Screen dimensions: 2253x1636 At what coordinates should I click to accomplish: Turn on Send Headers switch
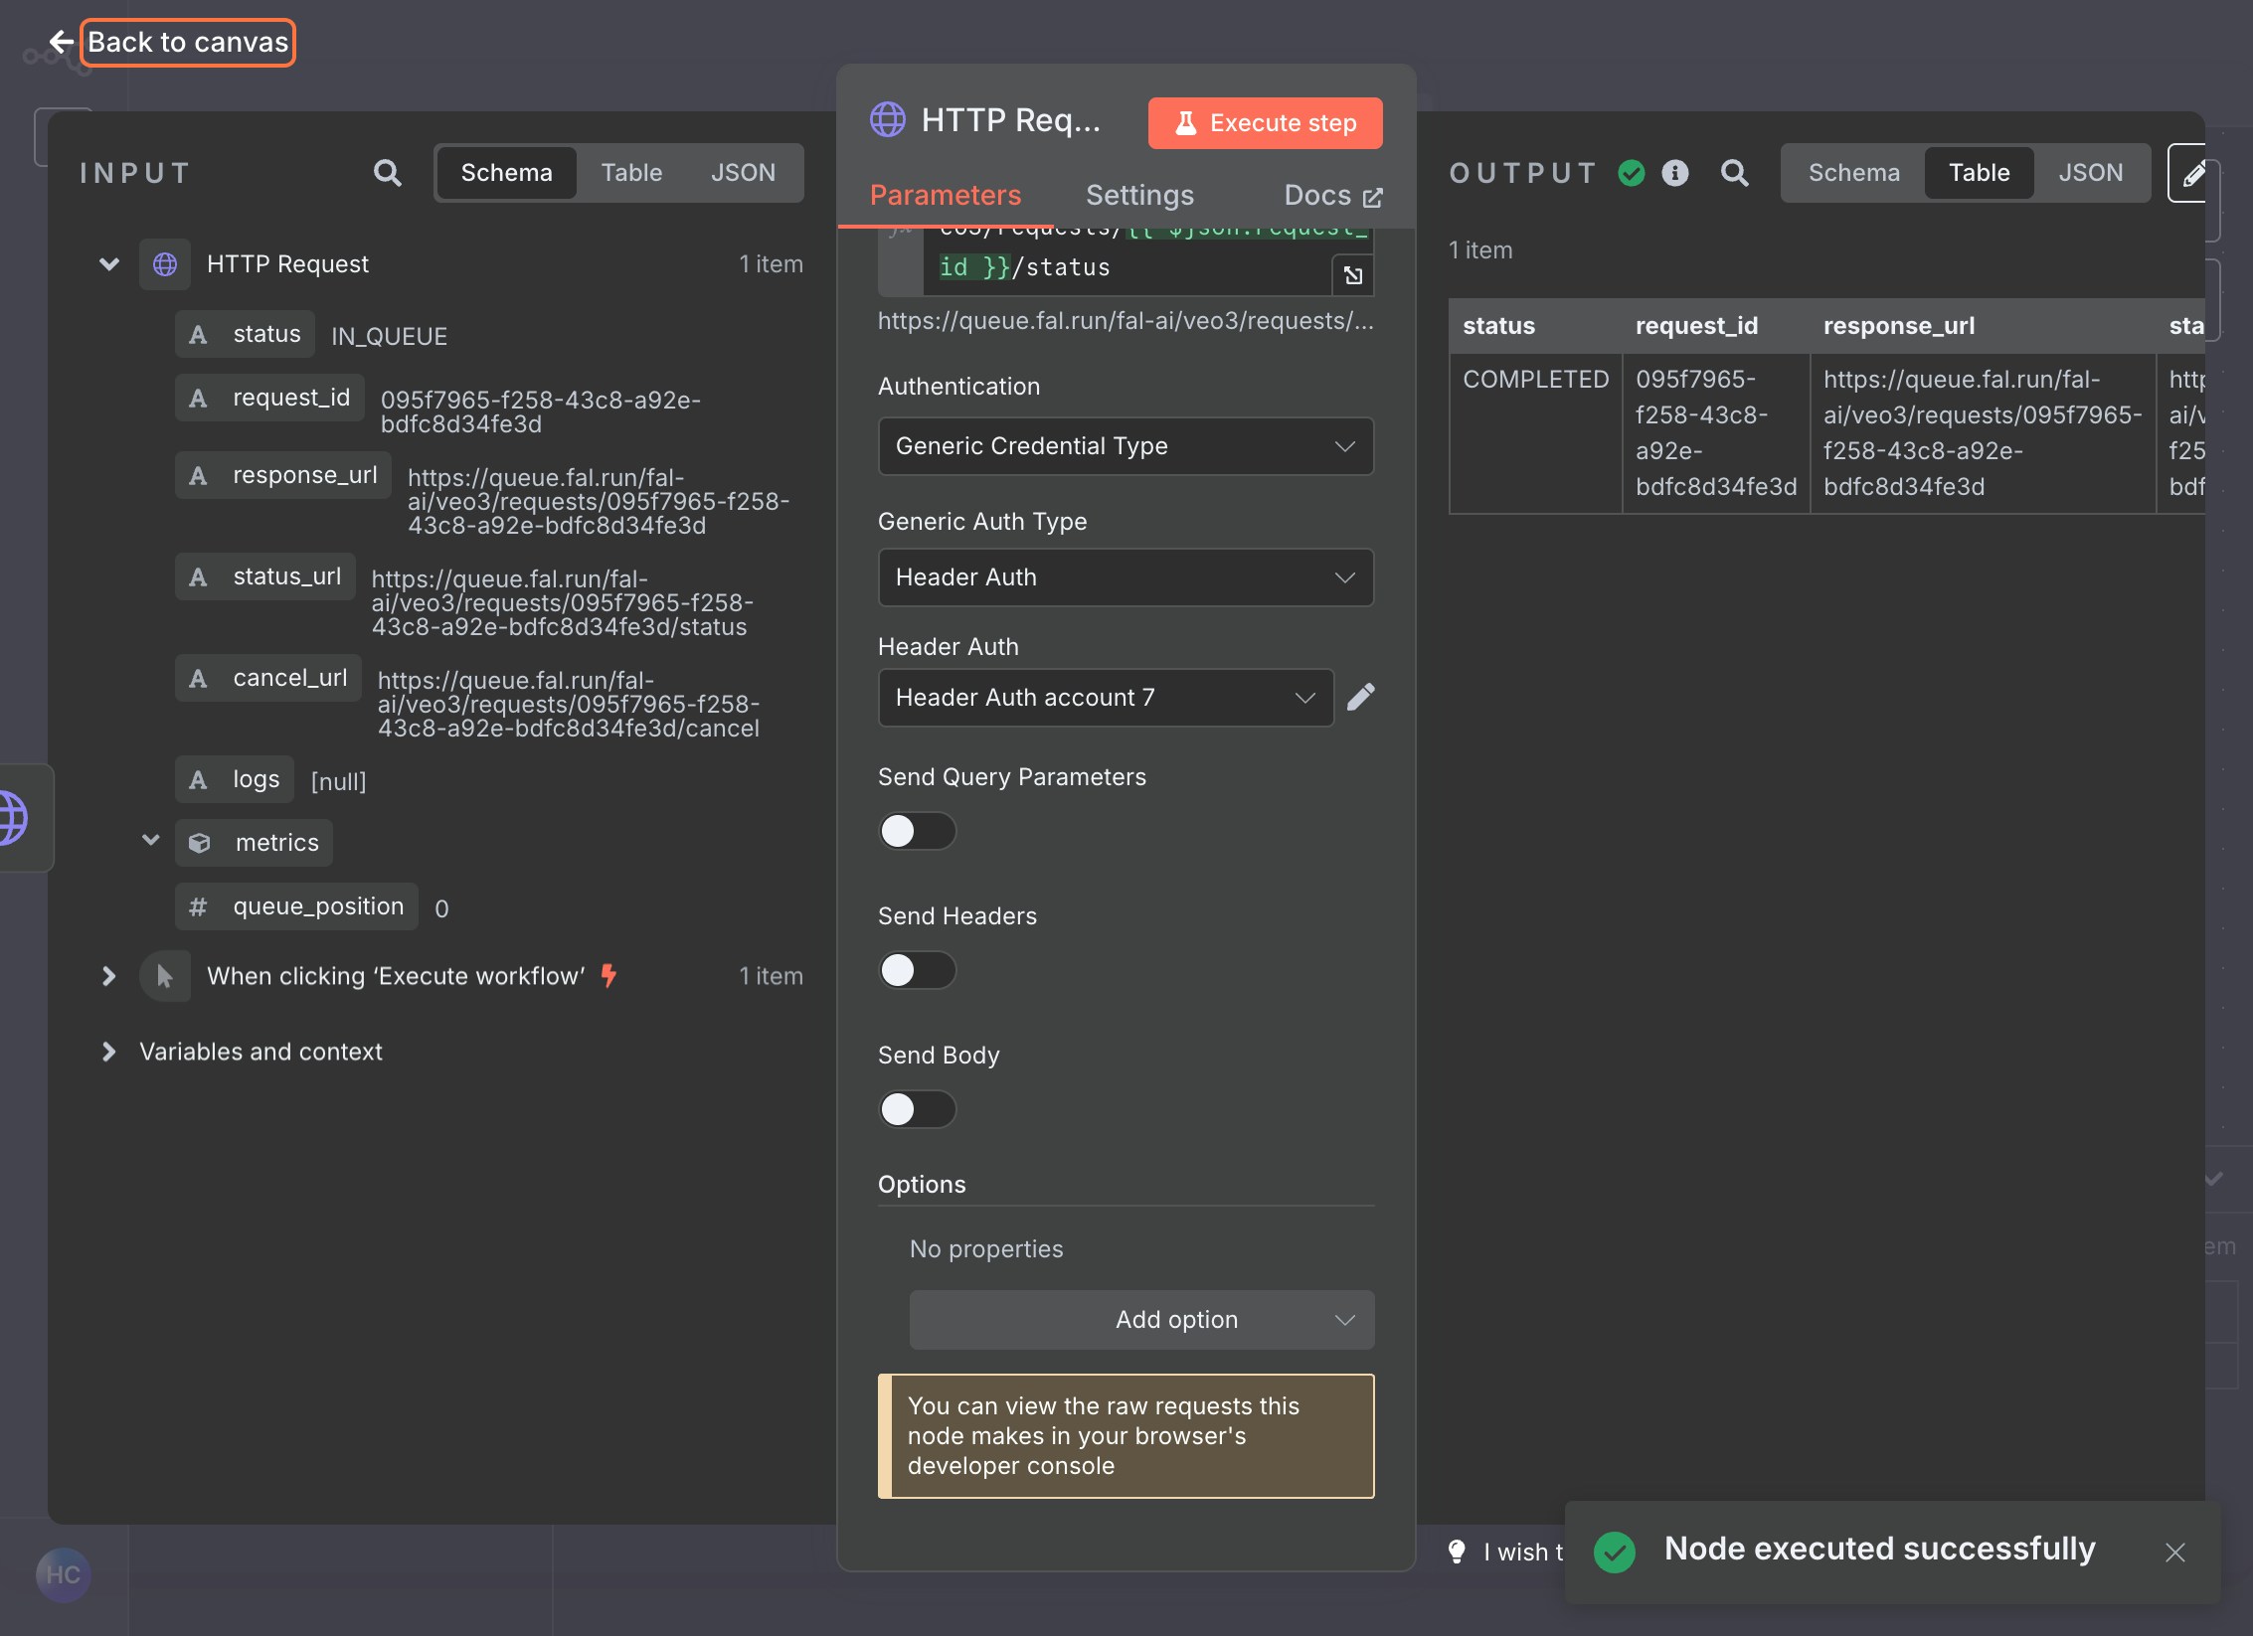[x=917, y=970]
